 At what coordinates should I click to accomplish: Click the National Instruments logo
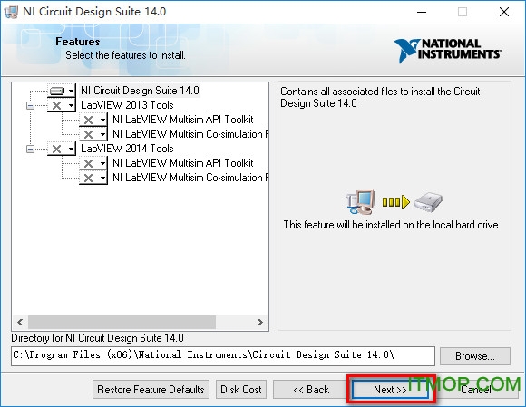(447, 50)
